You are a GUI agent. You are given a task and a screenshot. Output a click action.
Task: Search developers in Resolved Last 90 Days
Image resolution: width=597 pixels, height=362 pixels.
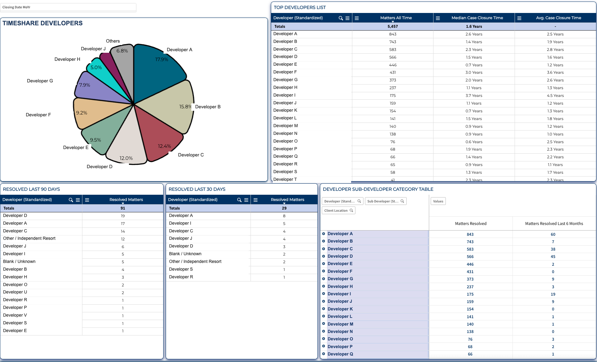pyautogui.click(x=71, y=200)
